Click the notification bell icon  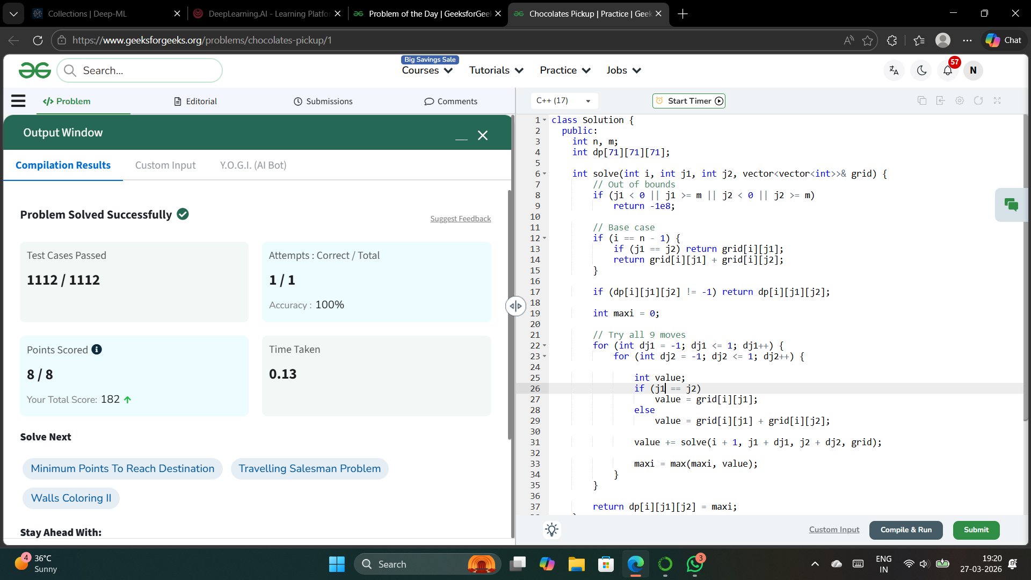coord(948,71)
